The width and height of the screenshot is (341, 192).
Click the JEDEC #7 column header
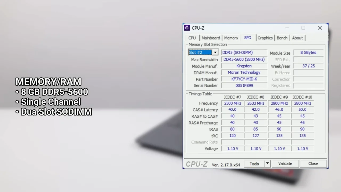(x=232, y=97)
